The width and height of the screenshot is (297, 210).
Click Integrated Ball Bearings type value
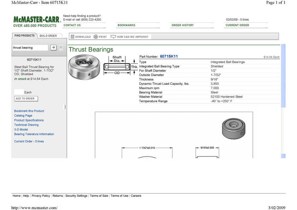tap(228, 62)
